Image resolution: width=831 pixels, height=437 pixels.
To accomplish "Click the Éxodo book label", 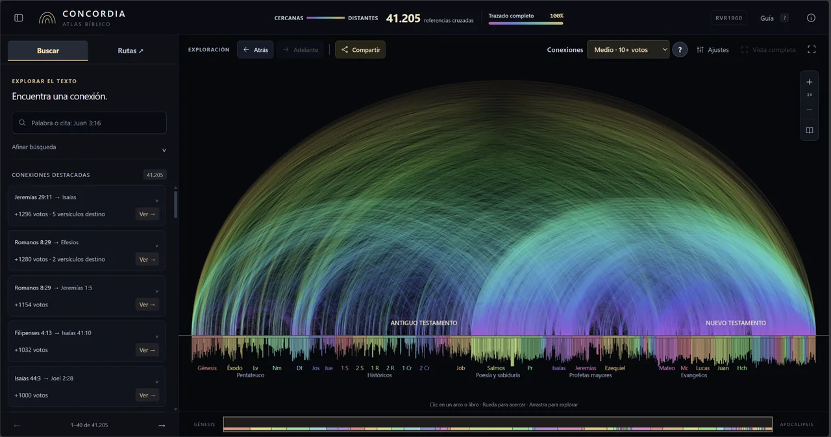I will pyautogui.click(x=234, y=368).
